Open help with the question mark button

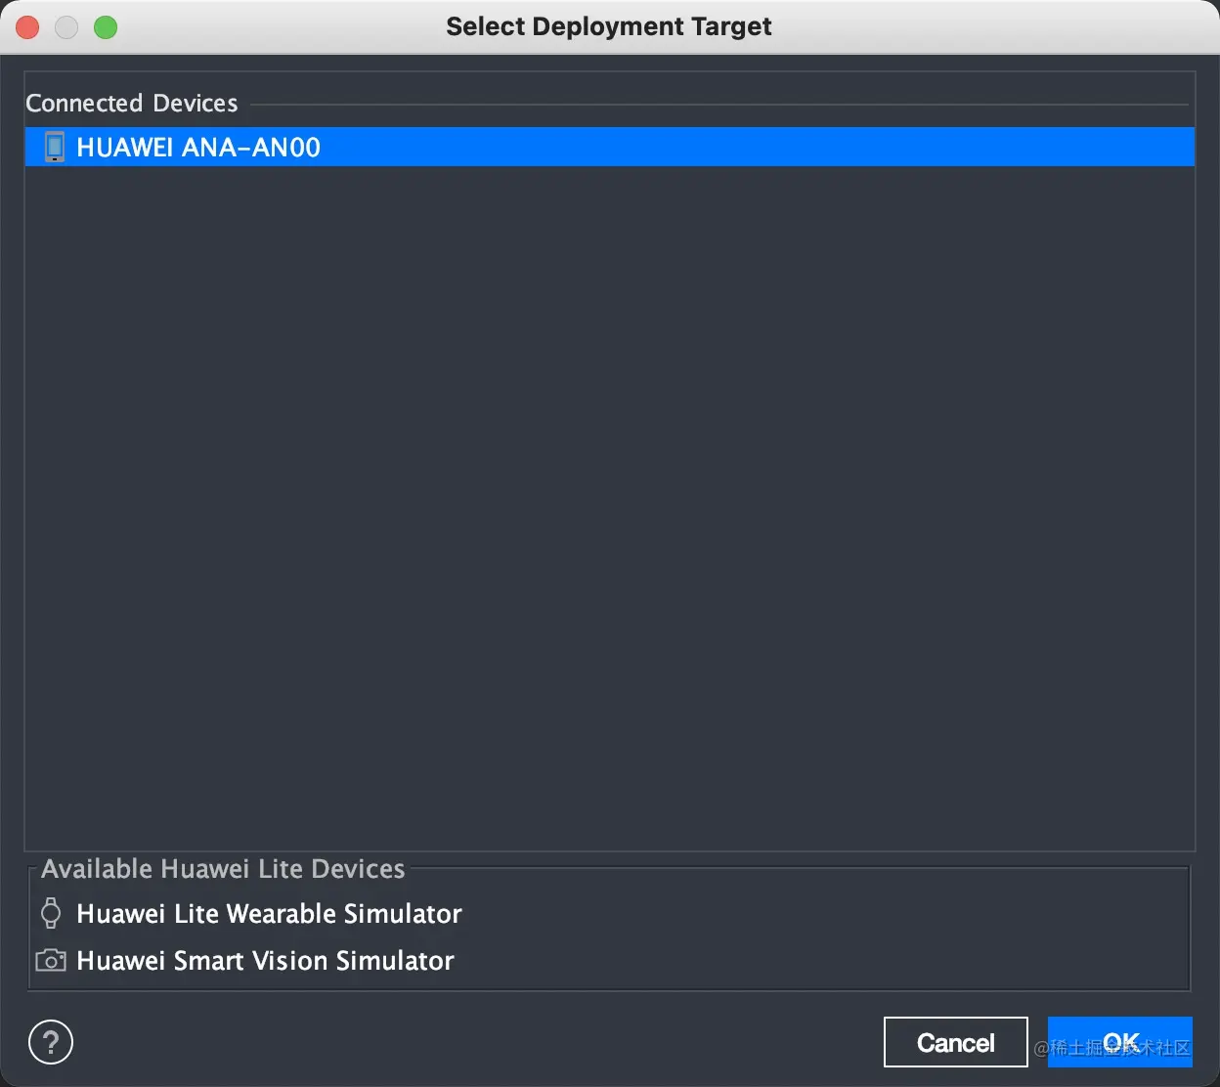click(x=51, y=1042)
